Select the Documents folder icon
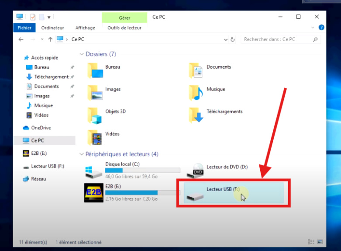 (x=196, y=70)
